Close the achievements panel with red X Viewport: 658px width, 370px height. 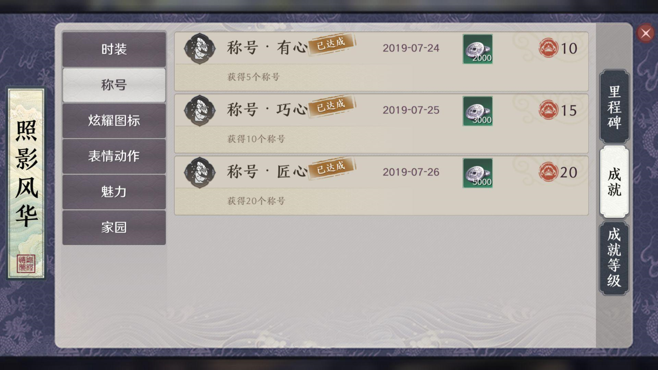click(x=646, y=33)
